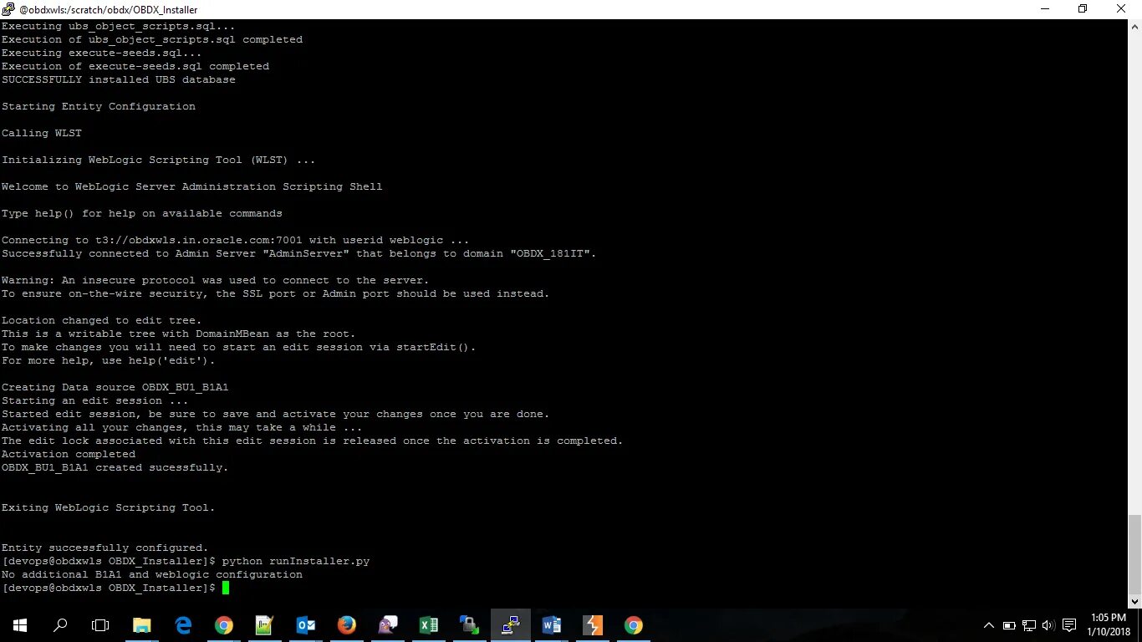Click 'Type help() for help on available commands'
The image size is (1142, 642).
141,213
